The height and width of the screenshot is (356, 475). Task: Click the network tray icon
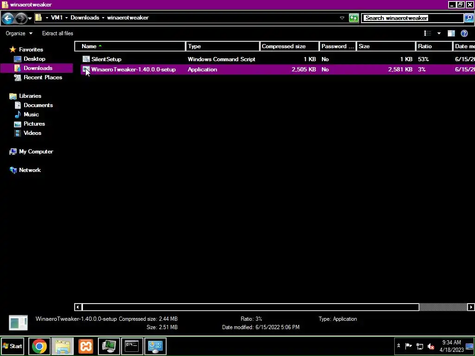(x=419, y=346)
